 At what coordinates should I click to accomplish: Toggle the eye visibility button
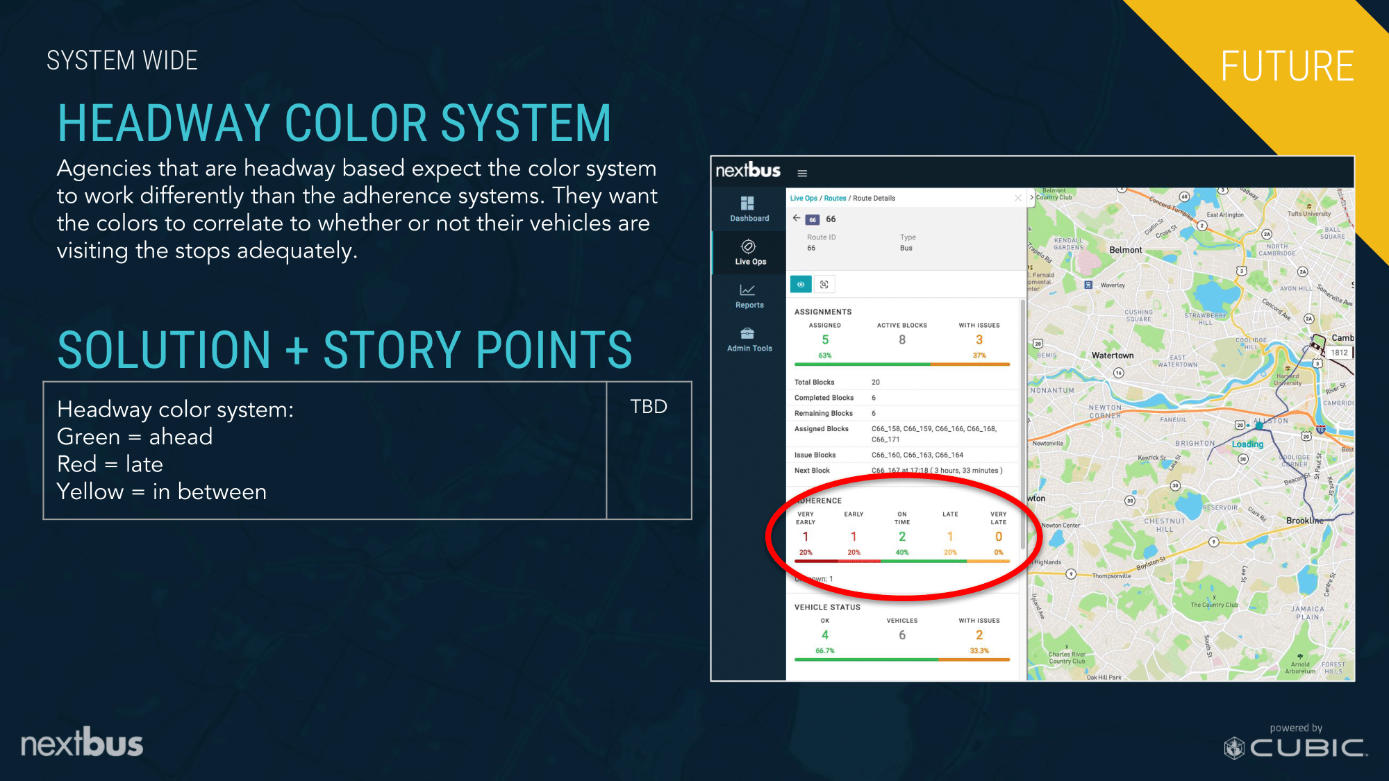pos(801,285)
